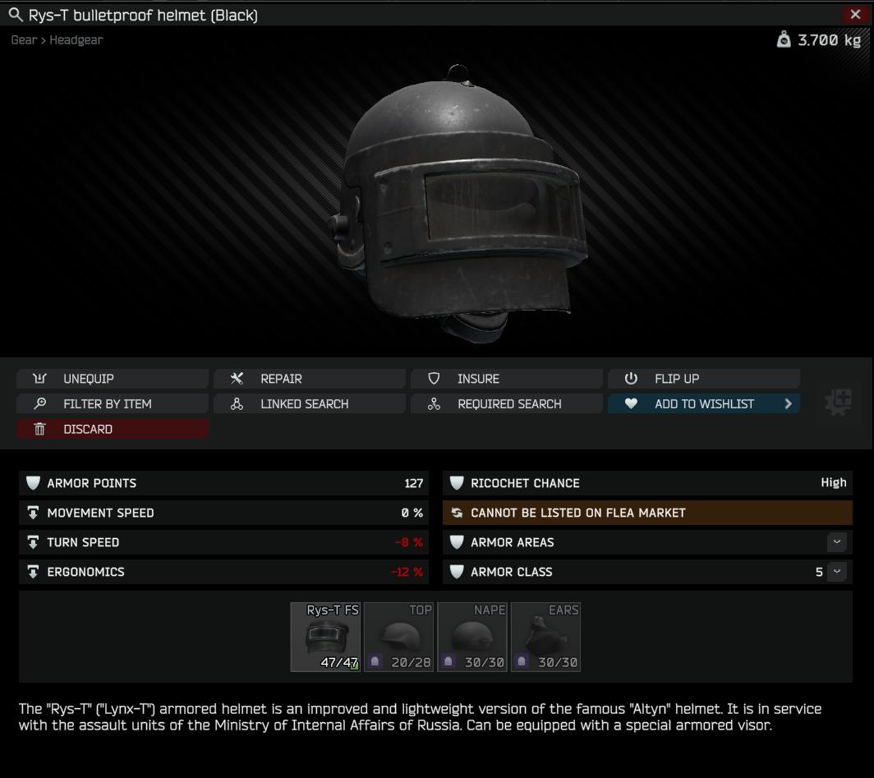The height and width of the screenshot is (778, 874).
Task: Open the Add to Wishlist arrow submenu
Action: click(x=789, y=403)
